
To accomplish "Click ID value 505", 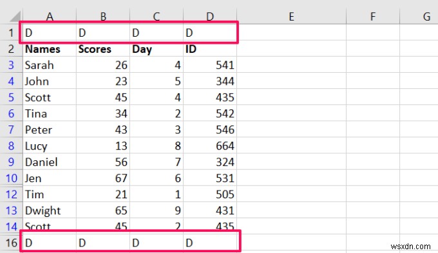I will 210,194.
